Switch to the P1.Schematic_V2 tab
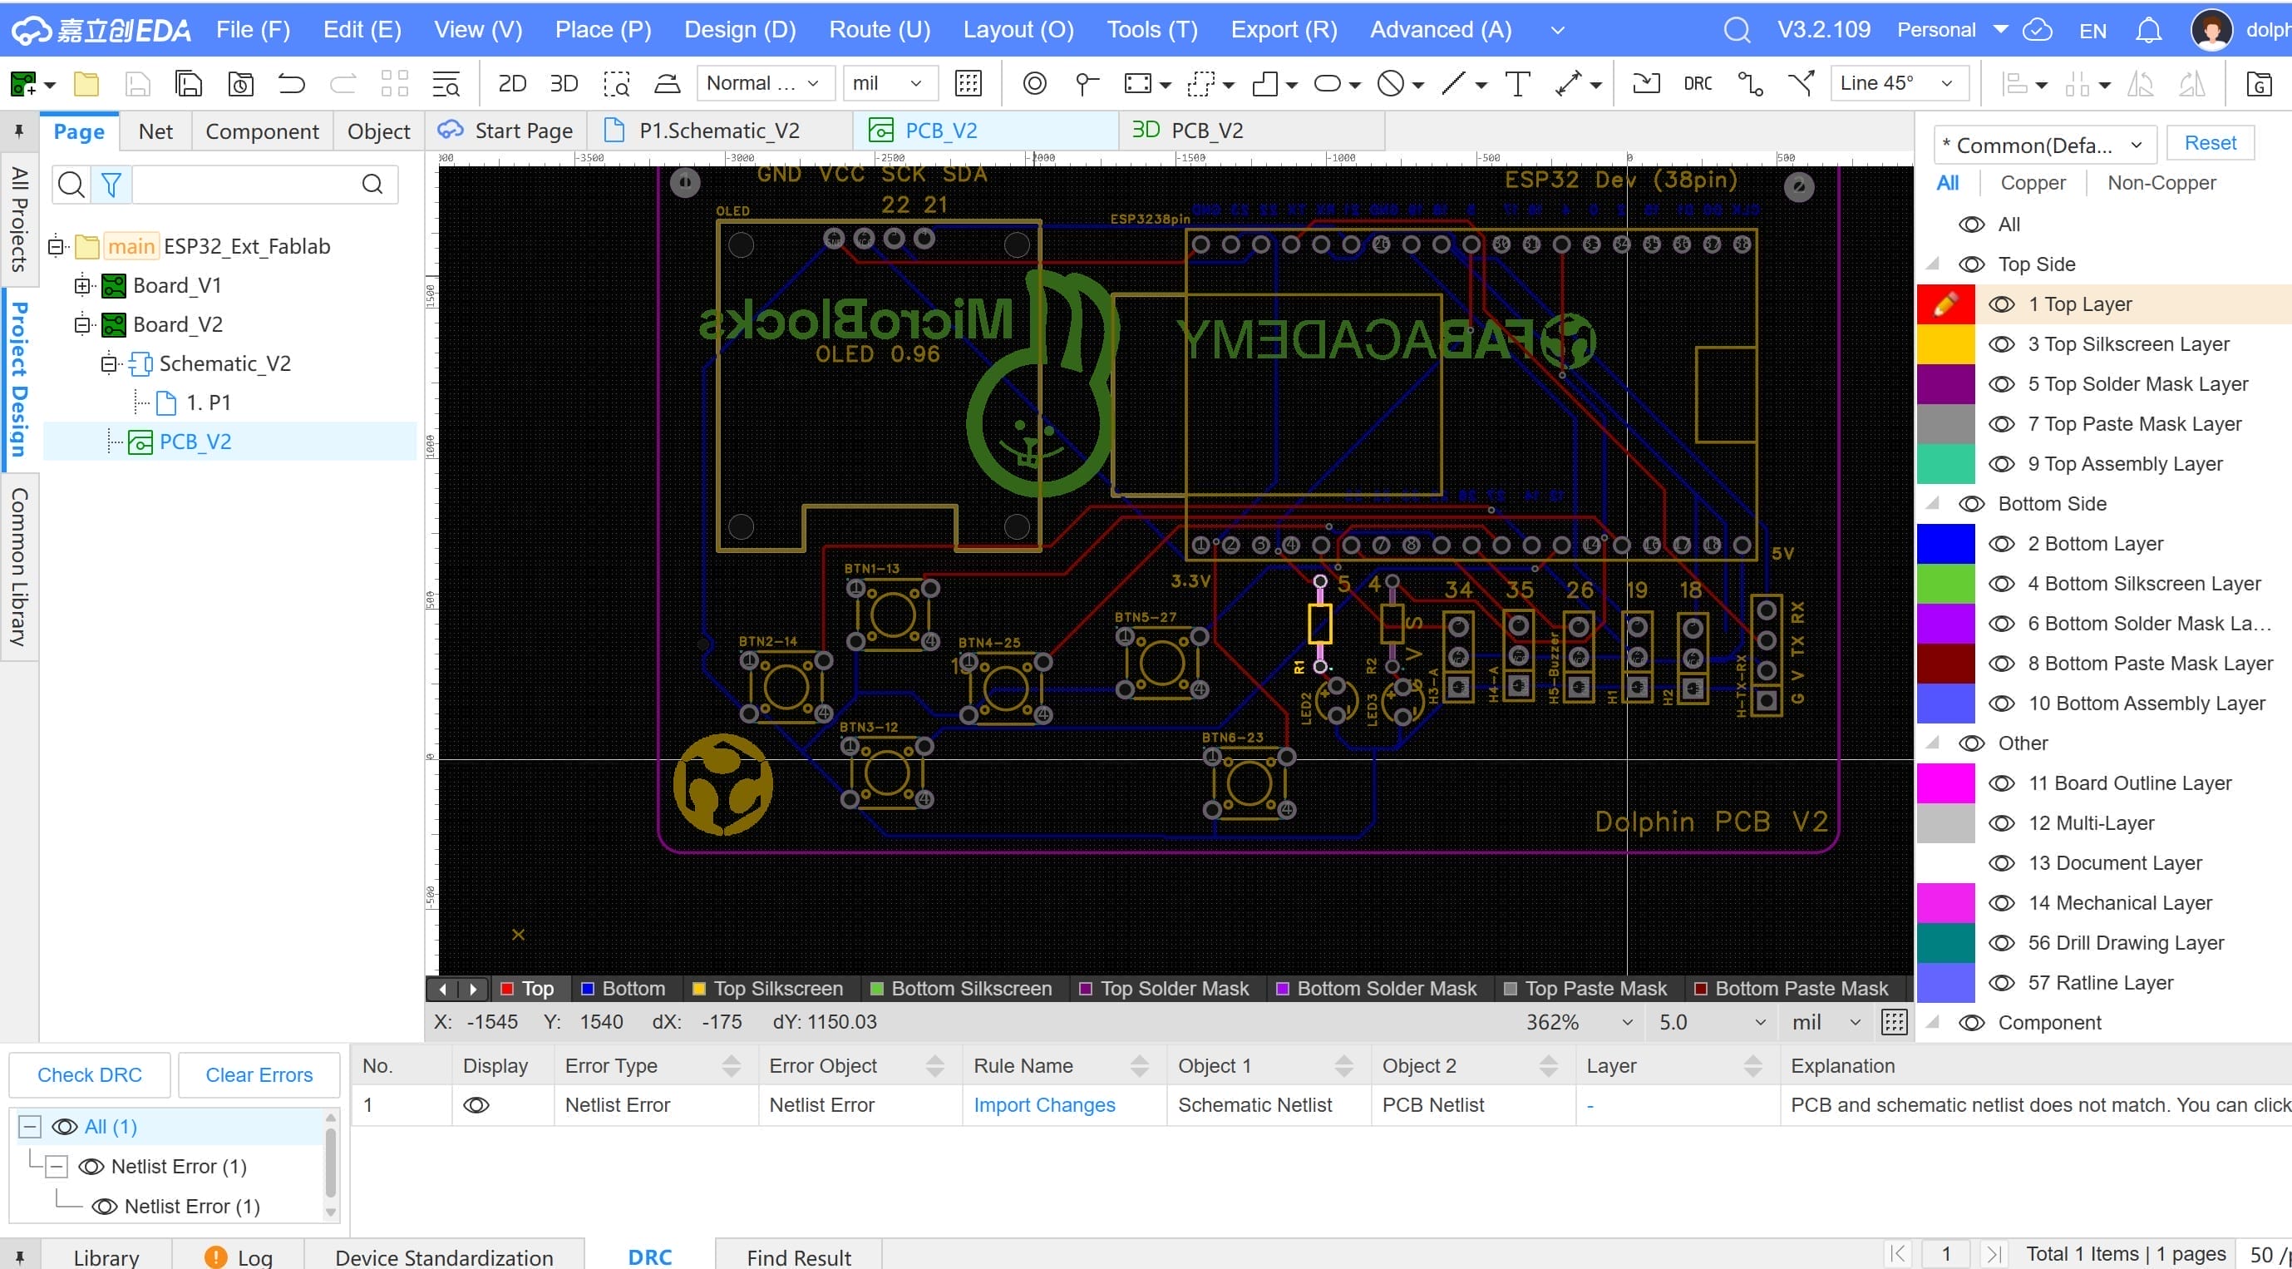2292x1269 pixels. 718,131
